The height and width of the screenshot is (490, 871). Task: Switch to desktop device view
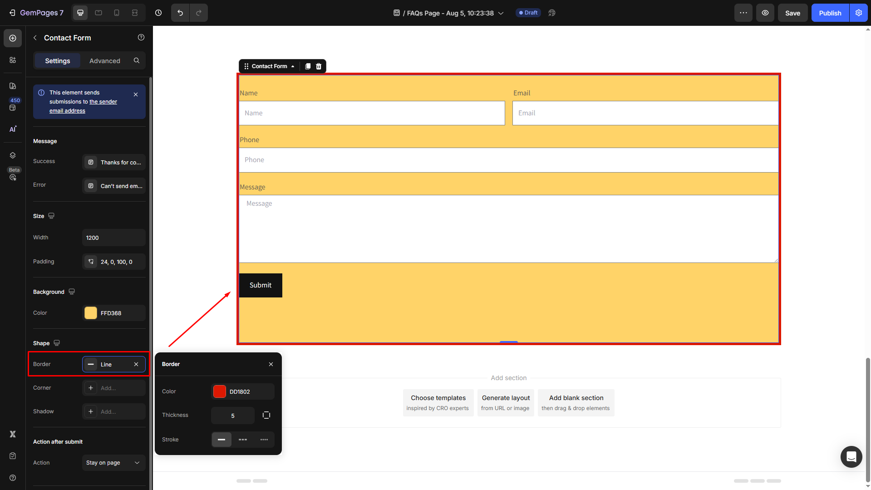(80, 13)
